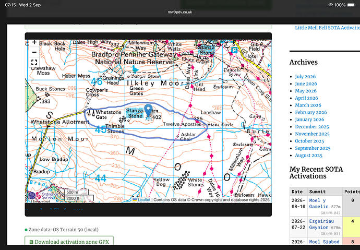Click the Archives heading
The image size is (360, 250).
pyautogui.click(x=304, y=62)
